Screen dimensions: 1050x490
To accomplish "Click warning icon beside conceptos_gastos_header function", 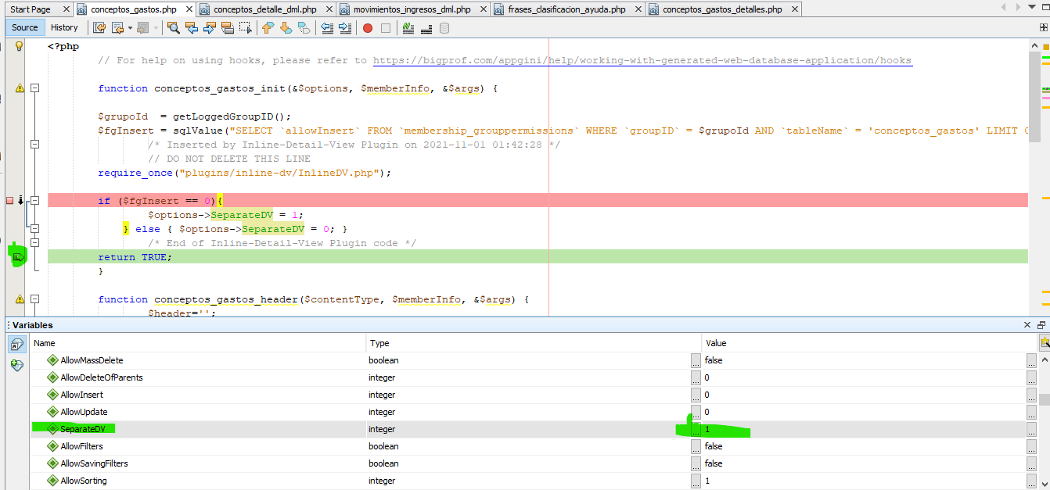I will tap(20, 299).
